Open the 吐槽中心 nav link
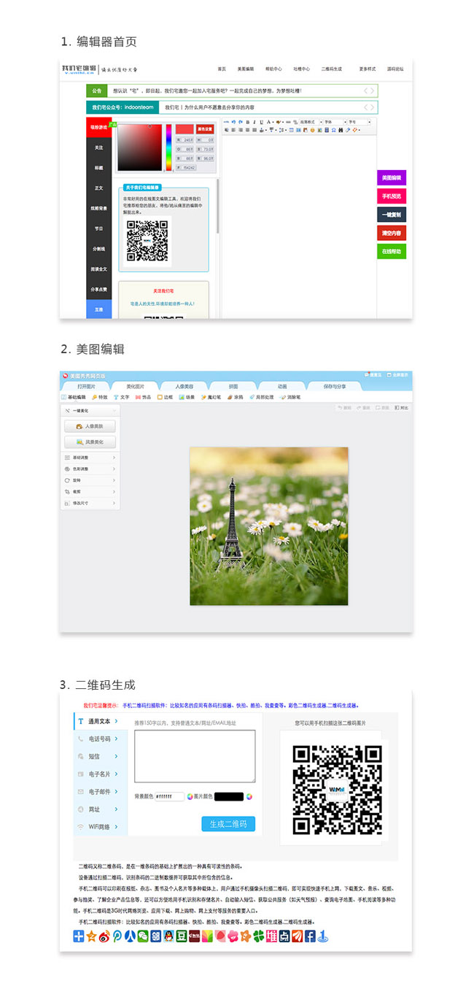The width and height of the screenshot is (474, 986). (x=301, y=69)
